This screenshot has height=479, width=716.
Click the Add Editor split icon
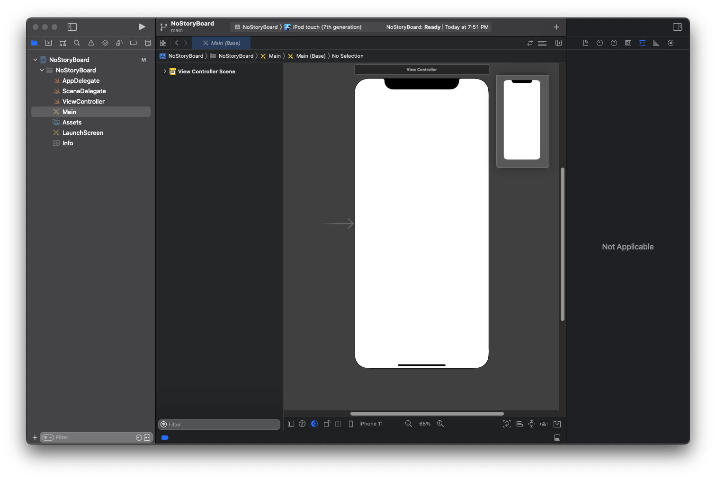point(558,43)
